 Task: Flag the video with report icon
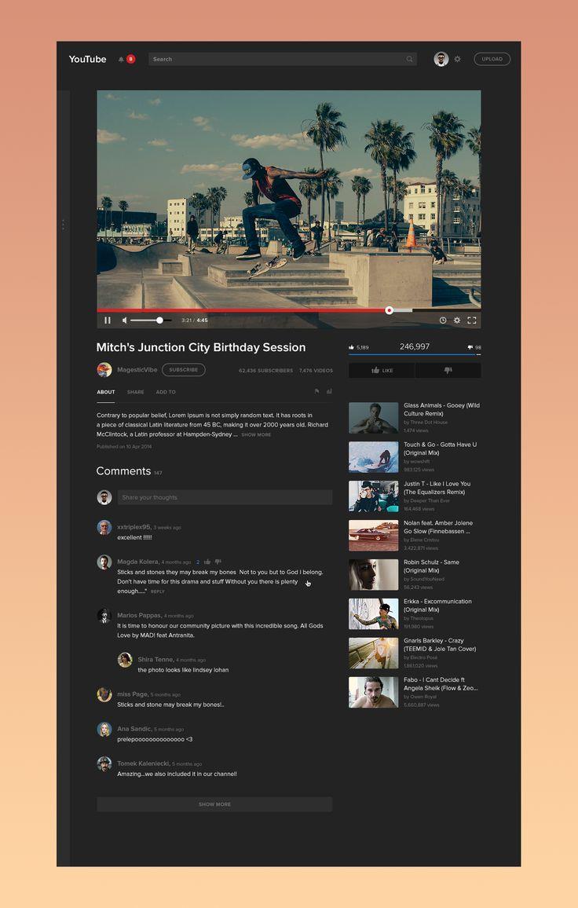click(317, 391)
